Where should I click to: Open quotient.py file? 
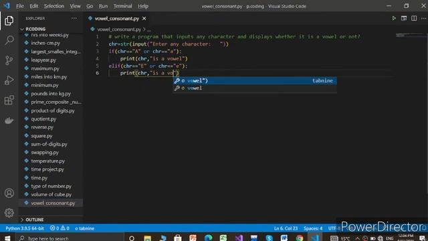[x=43, y=119]
